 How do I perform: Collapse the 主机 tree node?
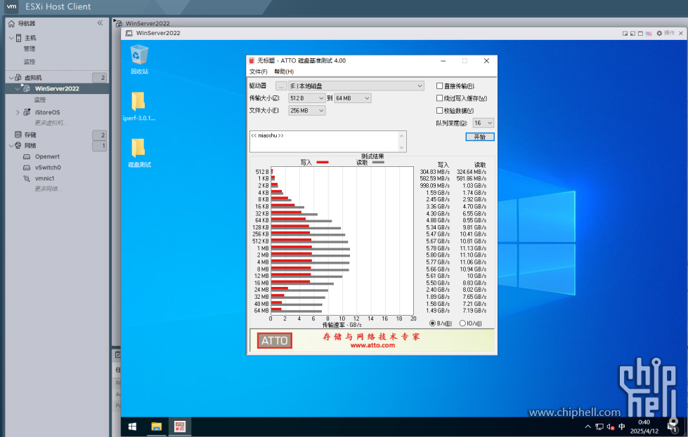pos(11,38)
